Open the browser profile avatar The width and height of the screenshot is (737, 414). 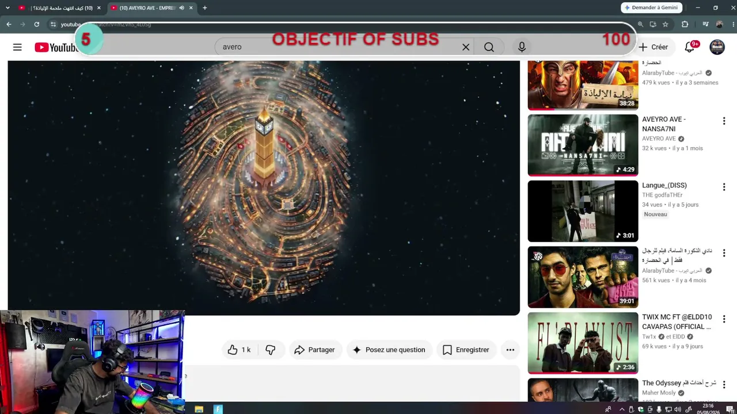(719, 24)
